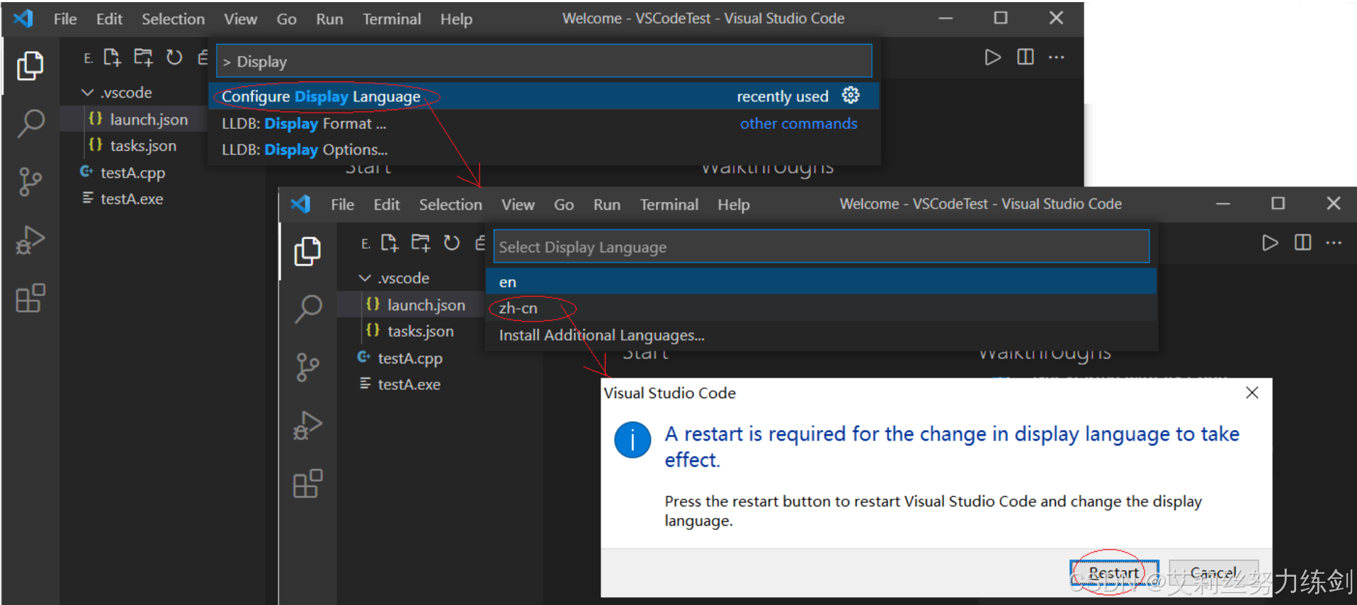Open Extensions in the foreground window's activity bar
1357x605 pixels.
pos(308,484)
